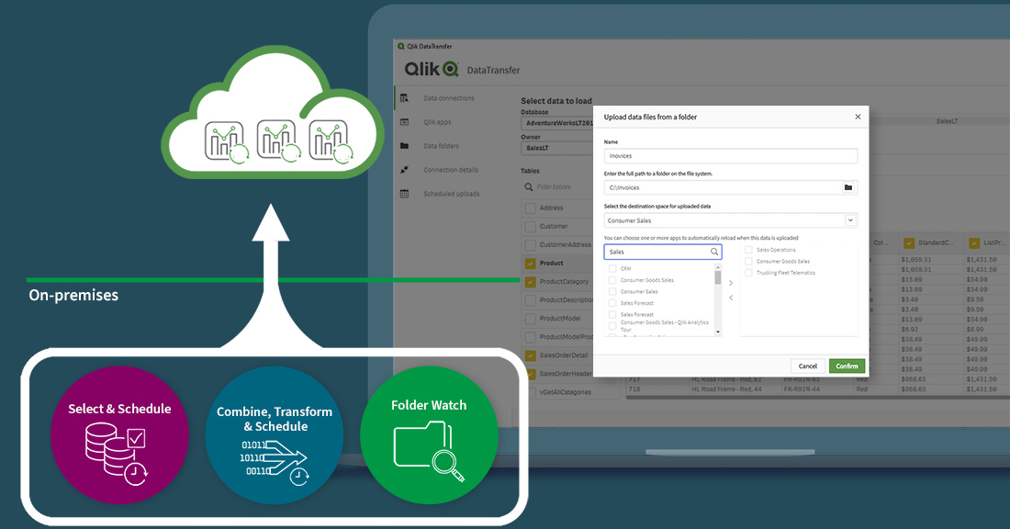
Task: Click the app list scrollbar thumb
Action: [x=718, y=277]
